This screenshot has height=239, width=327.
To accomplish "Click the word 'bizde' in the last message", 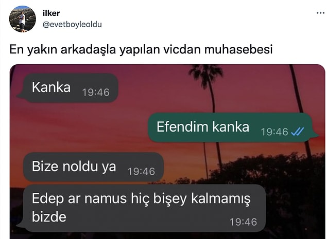I will 49,217.
